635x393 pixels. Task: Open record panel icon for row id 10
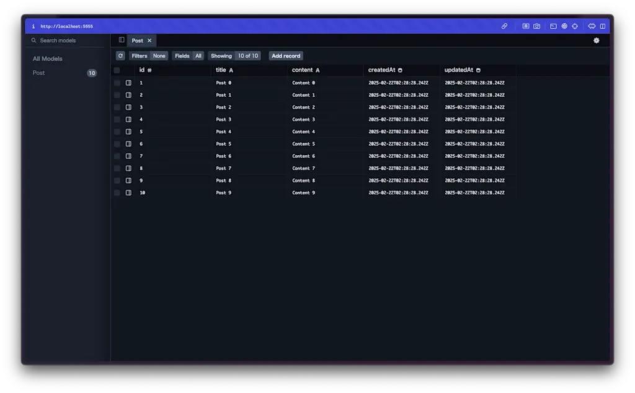[128, 192]
